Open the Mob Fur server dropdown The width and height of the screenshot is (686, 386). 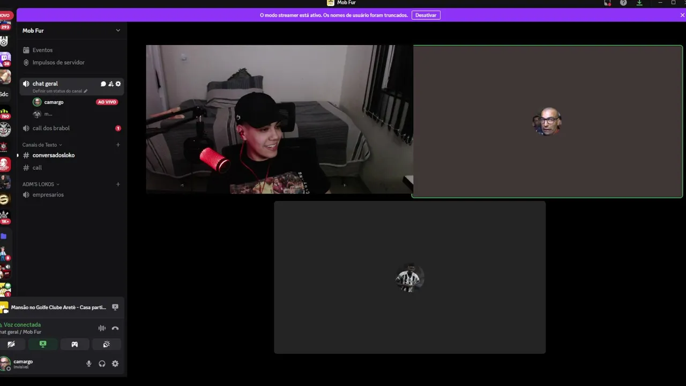point(118,31)
